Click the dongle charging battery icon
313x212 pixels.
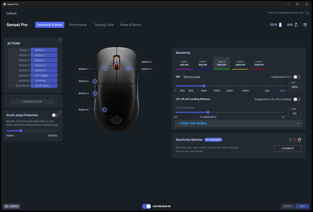coord(296,25)
